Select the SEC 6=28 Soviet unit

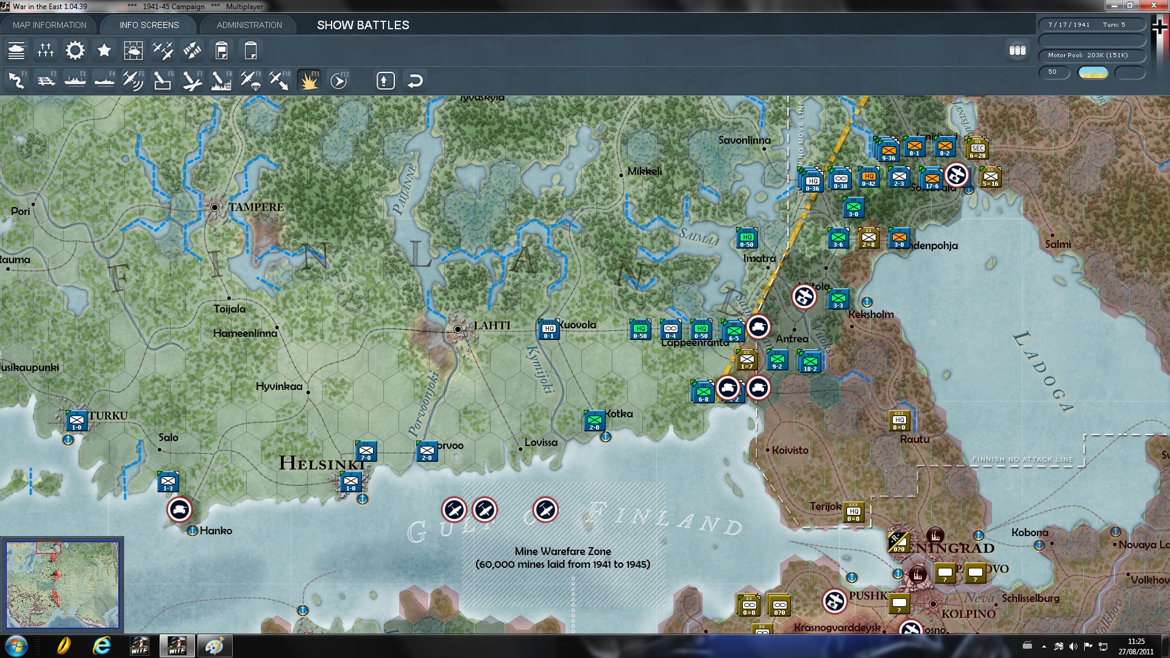click(977, 149)
